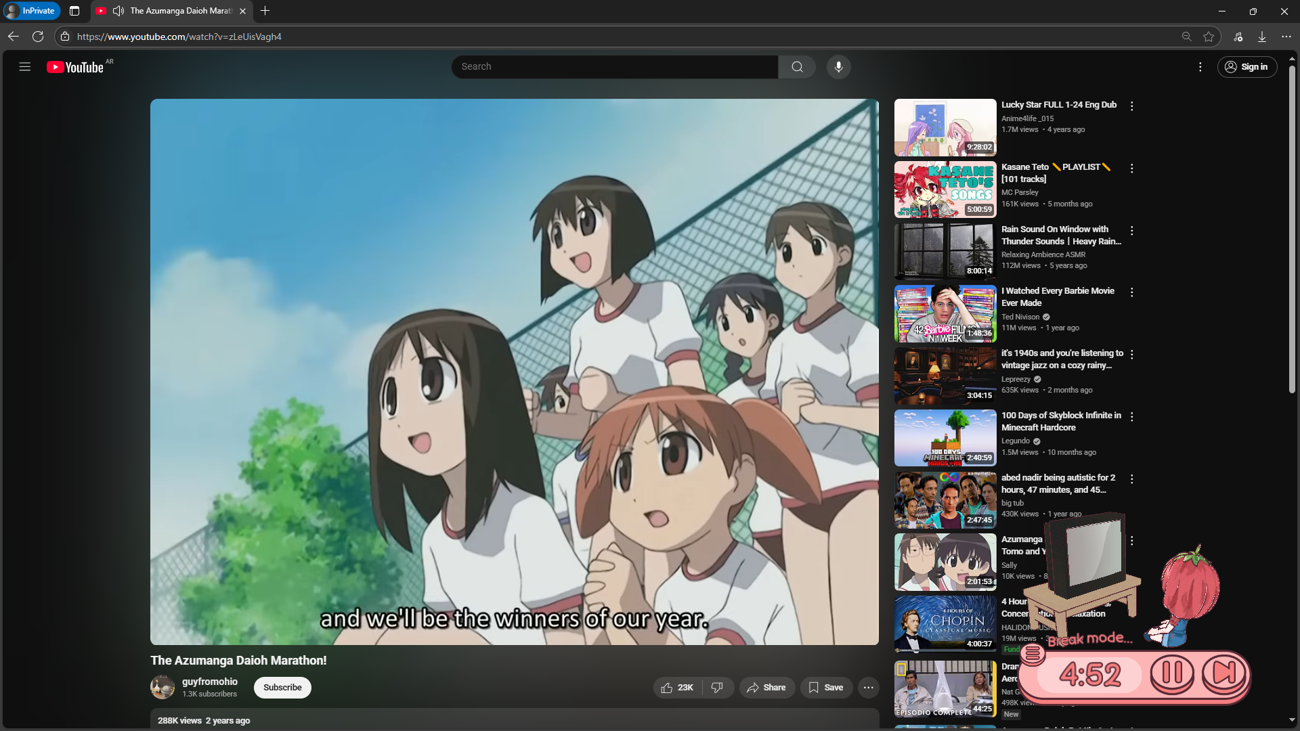Open options for 100 Days Skyblock video
Screen dimensions: 1300x731
(1131, 417)
